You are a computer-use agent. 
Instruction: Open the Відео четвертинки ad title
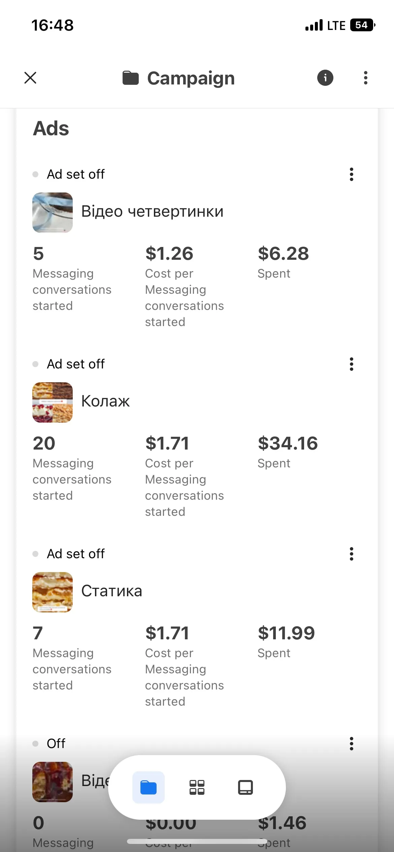pos(152,212)
